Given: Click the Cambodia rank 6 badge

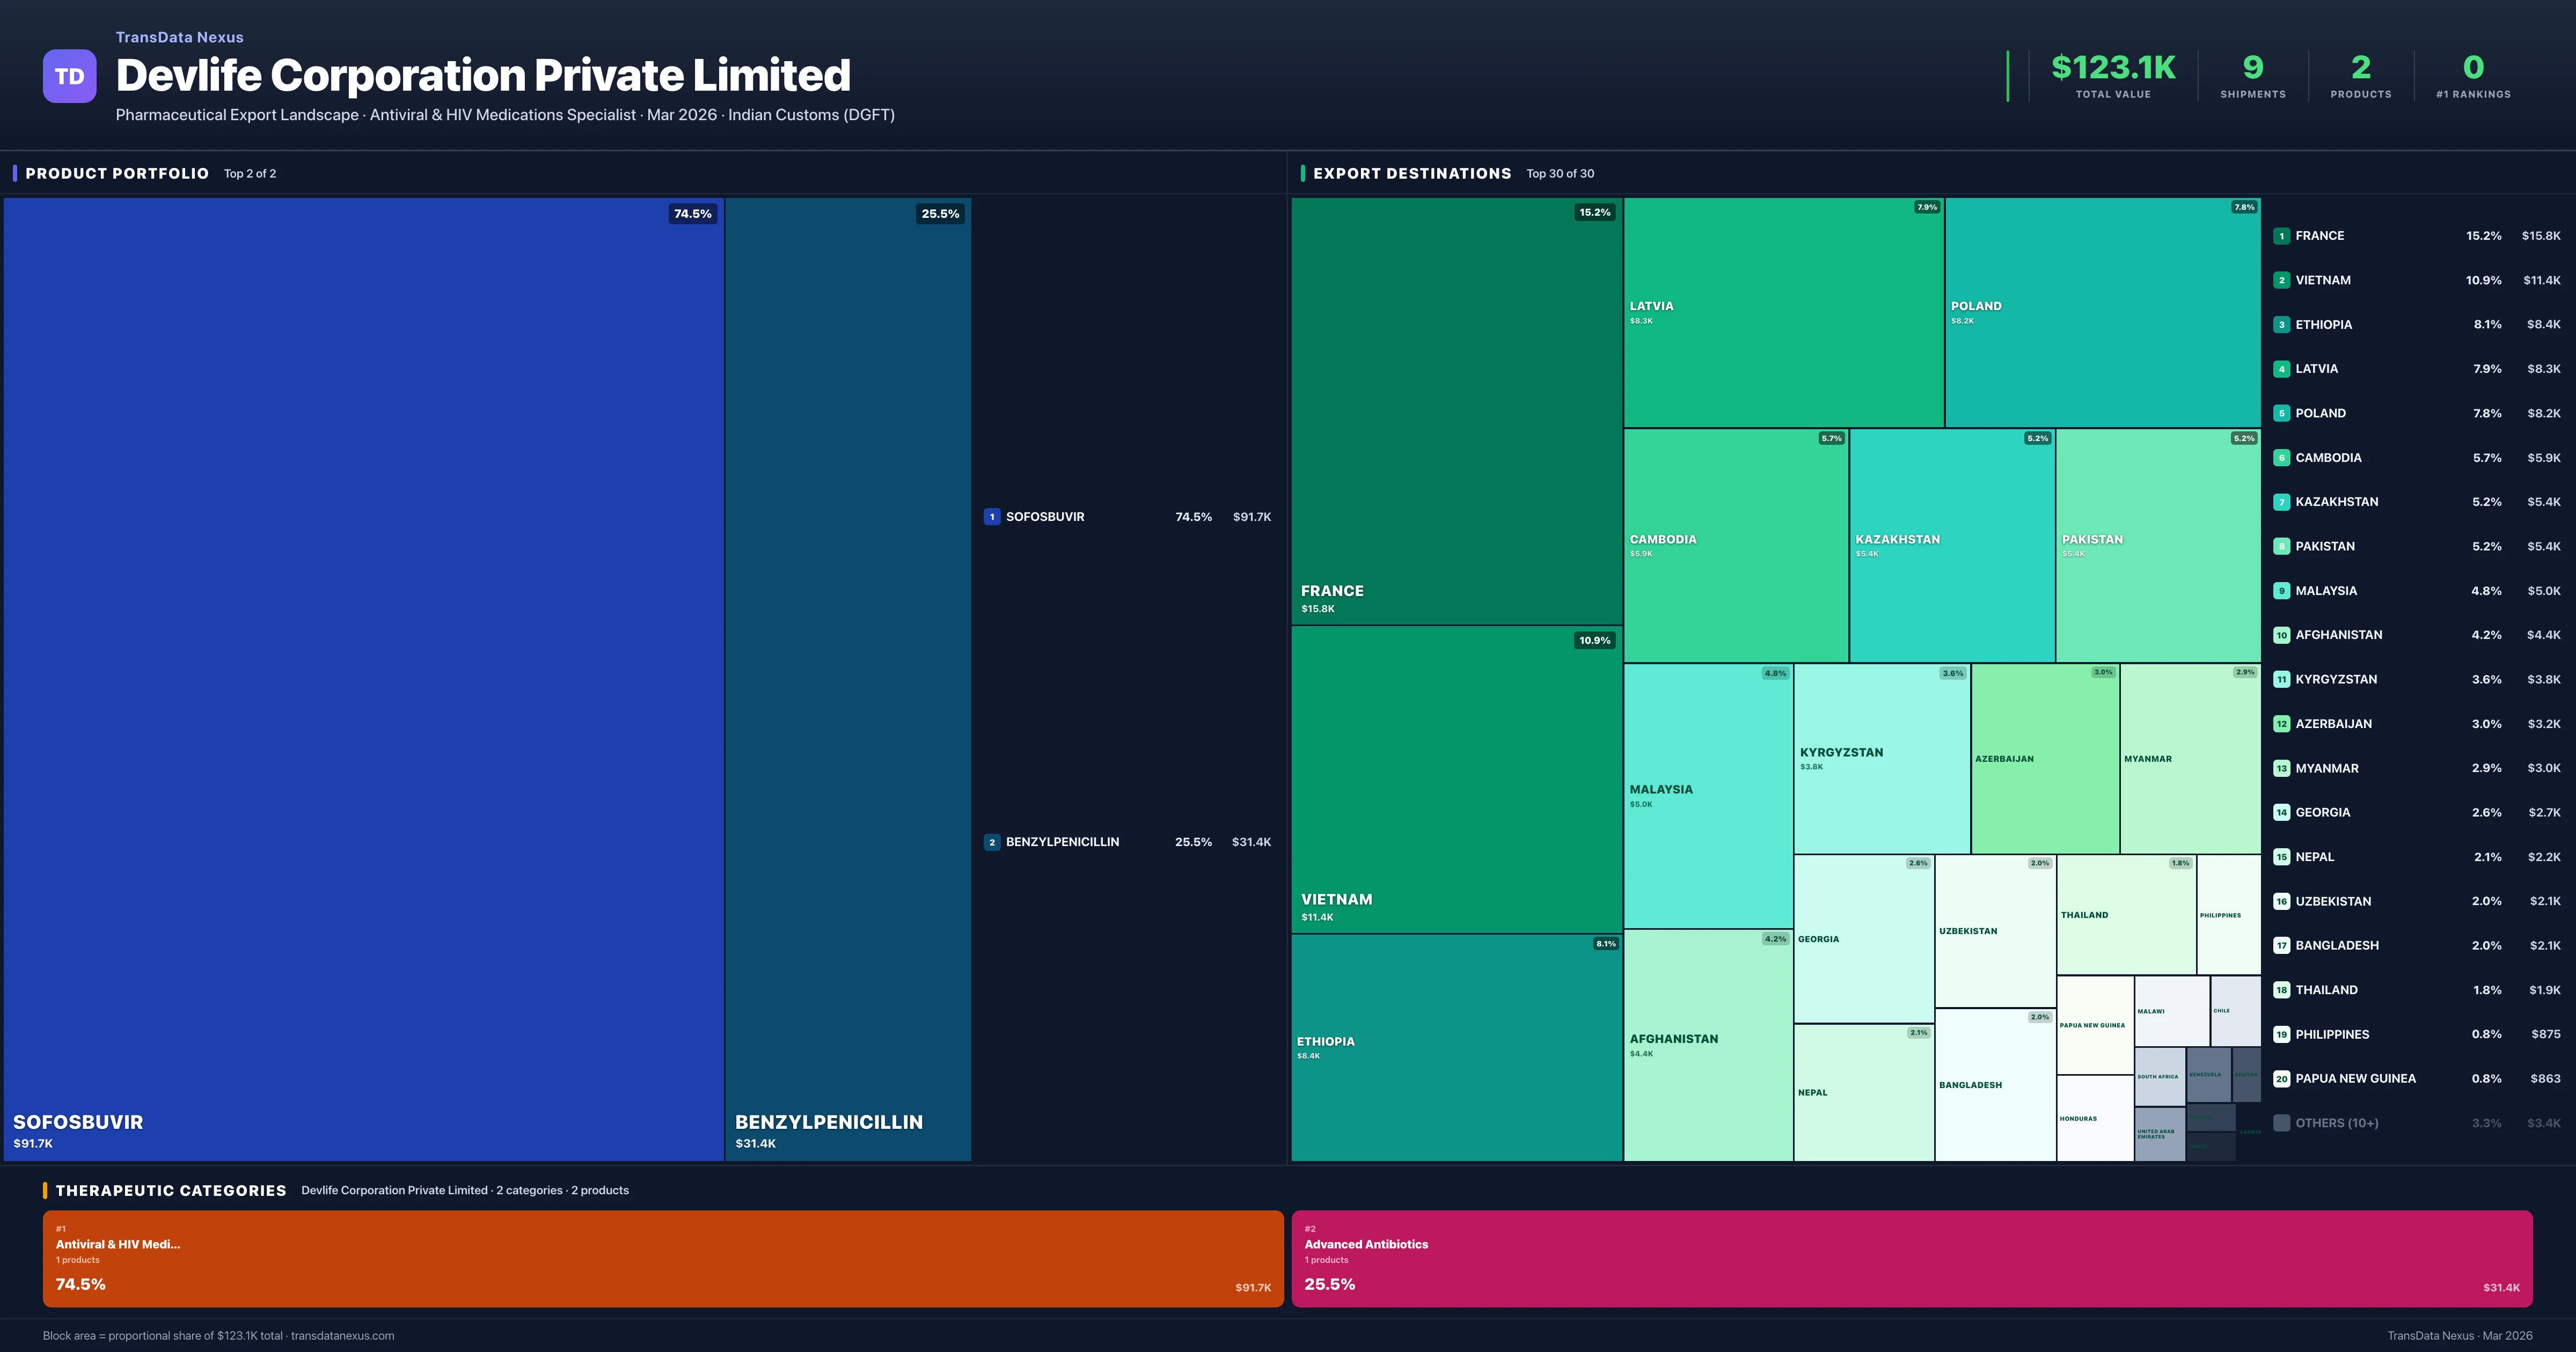Looking at the screenshot, I should 2281,458.
